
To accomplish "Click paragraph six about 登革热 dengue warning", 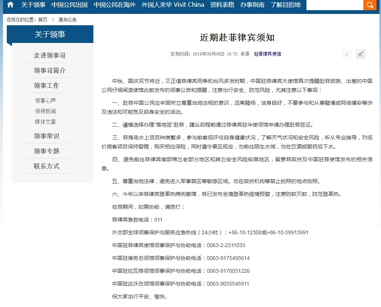I will (227, 194).
